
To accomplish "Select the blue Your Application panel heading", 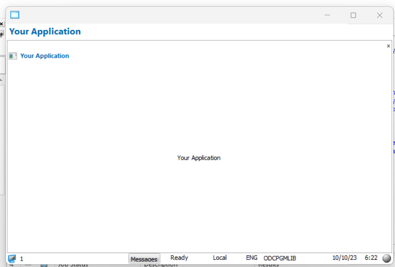I will point(45,56).
